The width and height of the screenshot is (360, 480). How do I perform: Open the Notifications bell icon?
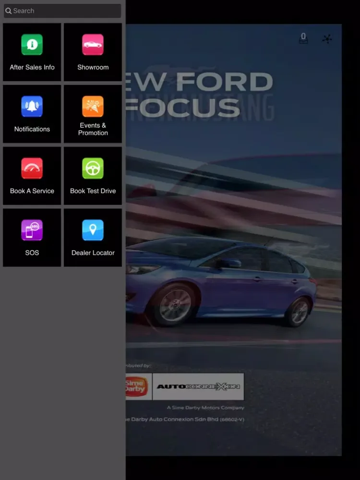(x=32, y=107)
